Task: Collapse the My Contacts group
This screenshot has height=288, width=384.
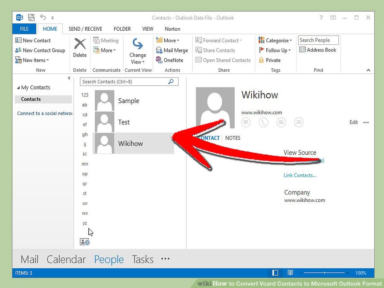Action: [18, 87]
